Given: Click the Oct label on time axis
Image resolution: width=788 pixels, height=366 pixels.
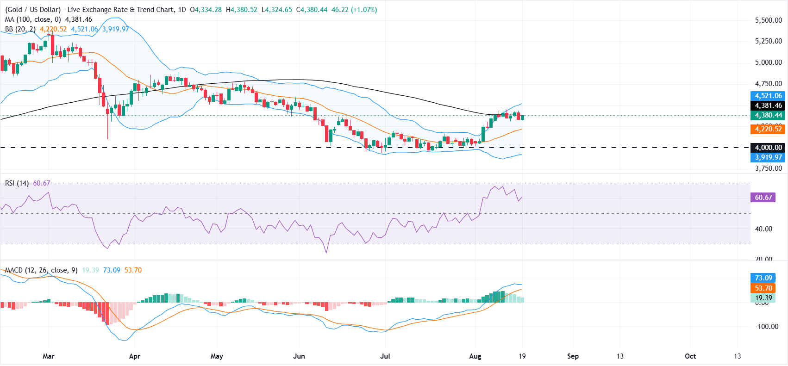Looking at the screenshot, I should (690, 356).
